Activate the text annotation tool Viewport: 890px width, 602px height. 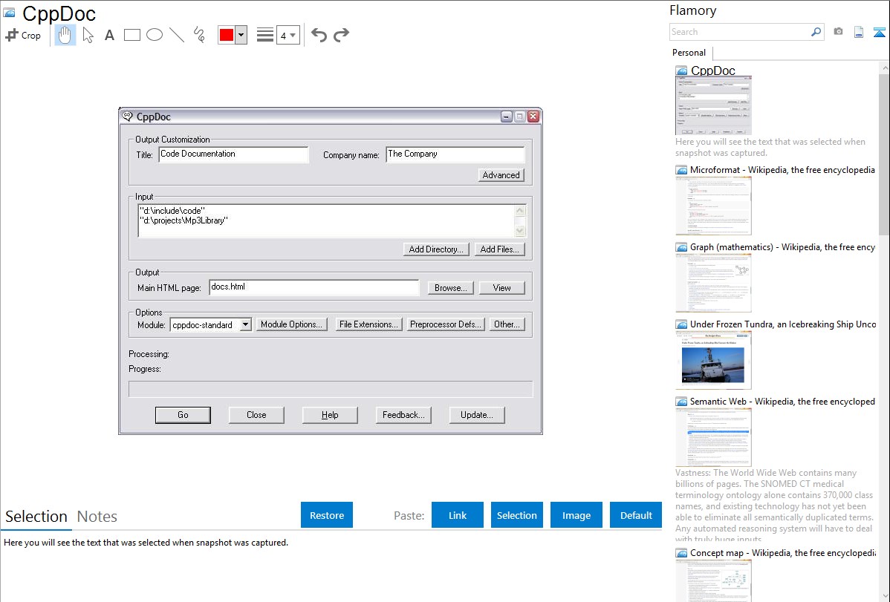click(109, 35)
